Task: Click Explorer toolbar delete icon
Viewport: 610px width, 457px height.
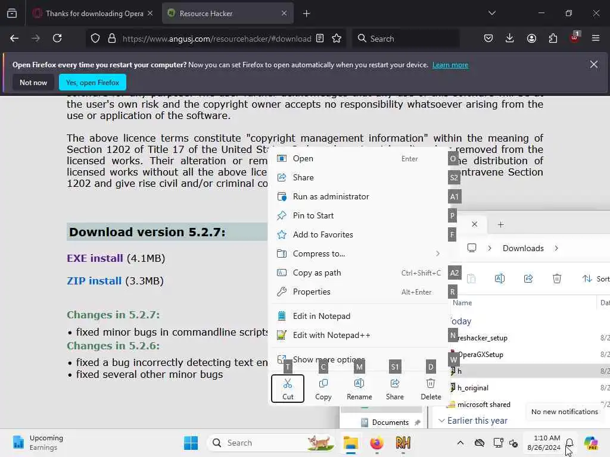Action: click(x=557, y=278)
